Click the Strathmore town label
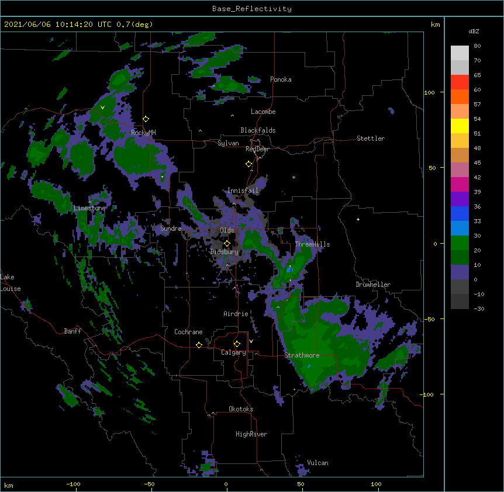Image resolution: width=504 pixels, height=492 pixels. click(x=302, y=355)
